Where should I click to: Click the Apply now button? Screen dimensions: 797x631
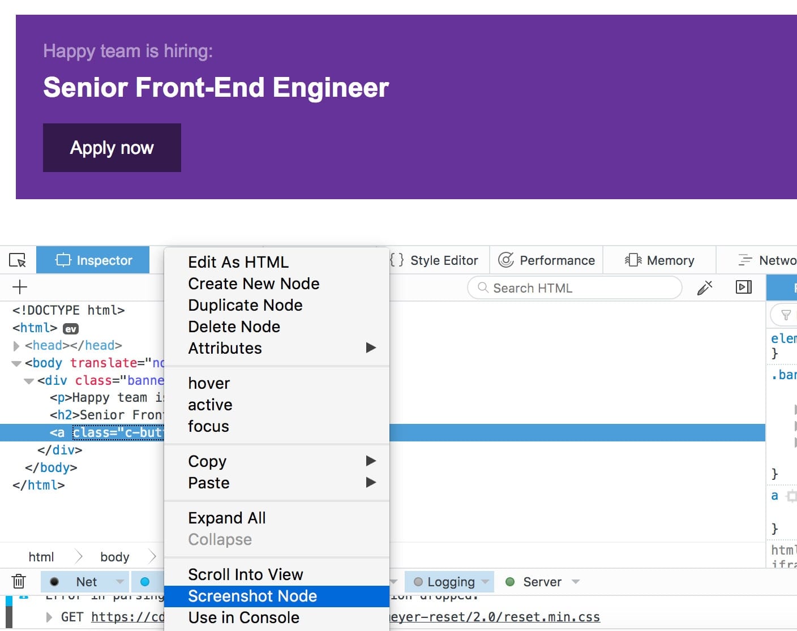point(112,148)
